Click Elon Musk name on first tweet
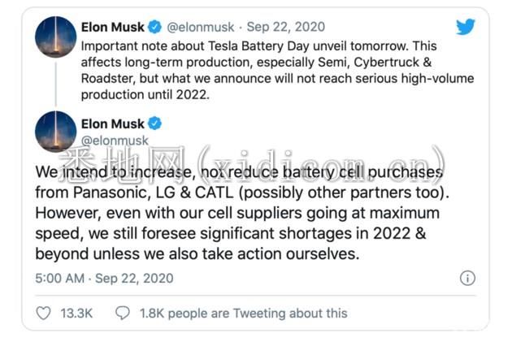Screen dimensions: 512x342 [x=113, y=27]
